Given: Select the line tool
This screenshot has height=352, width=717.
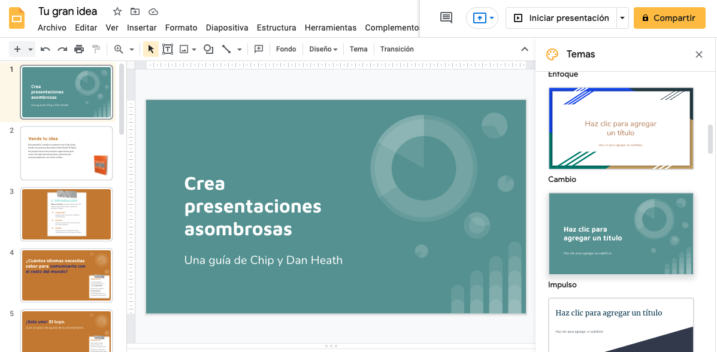Looking at the screenshot, I should (228, 48).
